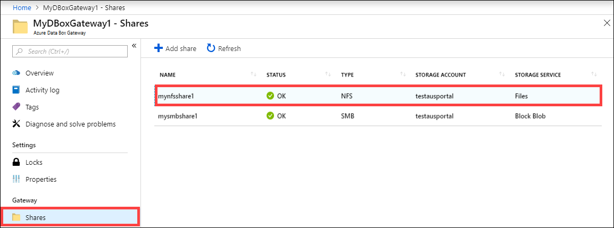Viewport: 614px width, 228px height.
Task: Click the NFS type cell
Action: pos(346,96)
